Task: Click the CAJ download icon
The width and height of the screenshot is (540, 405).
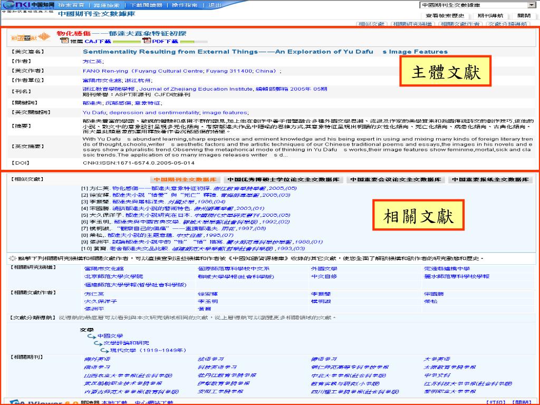Action: (x=64, y=41)
